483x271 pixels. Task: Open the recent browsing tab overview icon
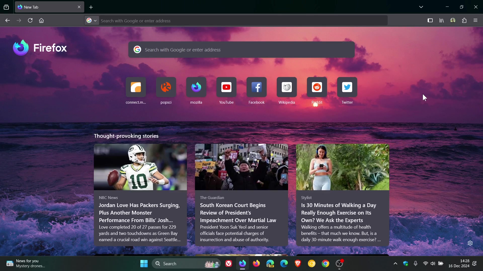[x=6, y=7]
